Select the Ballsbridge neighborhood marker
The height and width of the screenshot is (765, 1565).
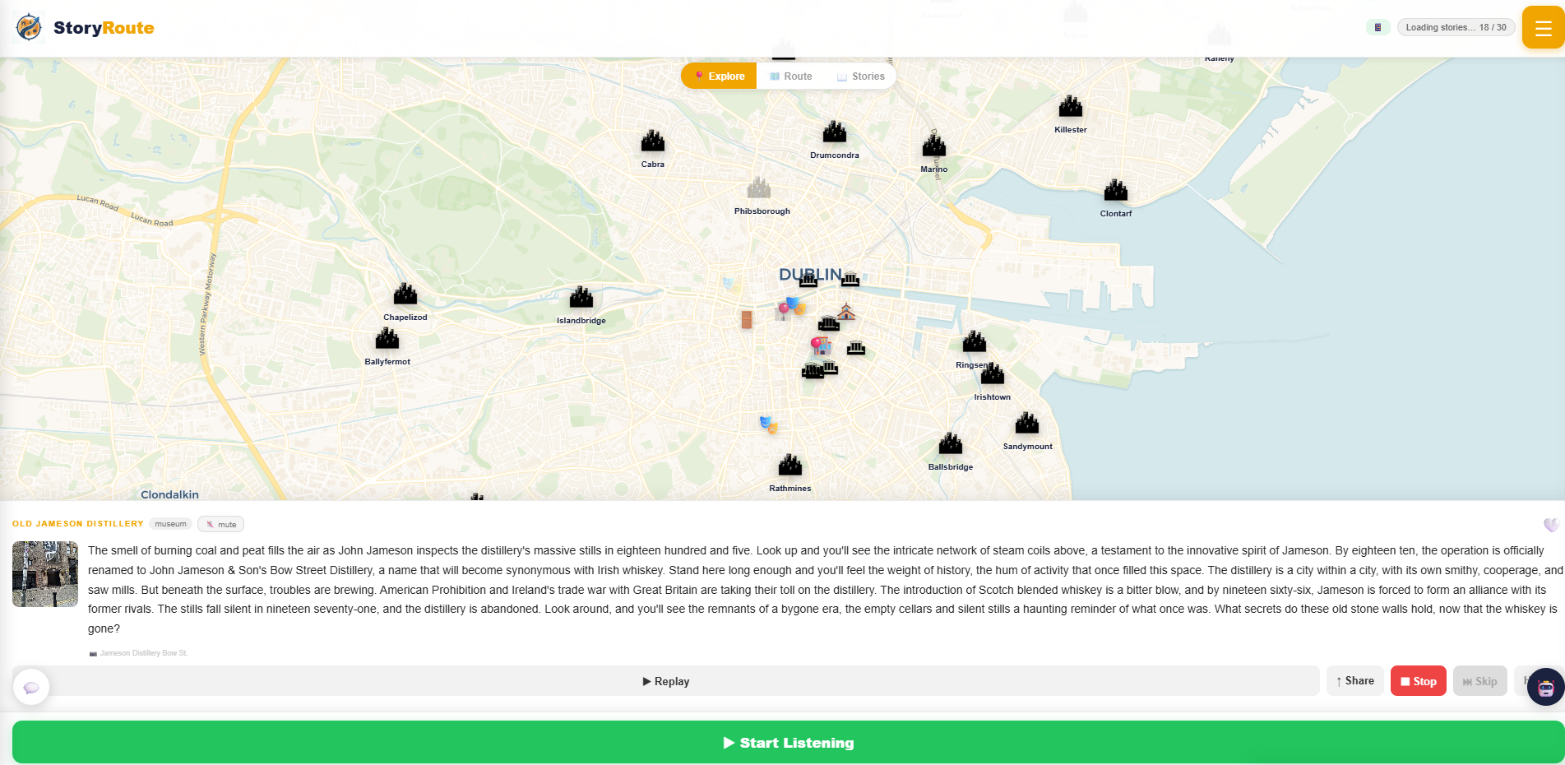(951, 444)
